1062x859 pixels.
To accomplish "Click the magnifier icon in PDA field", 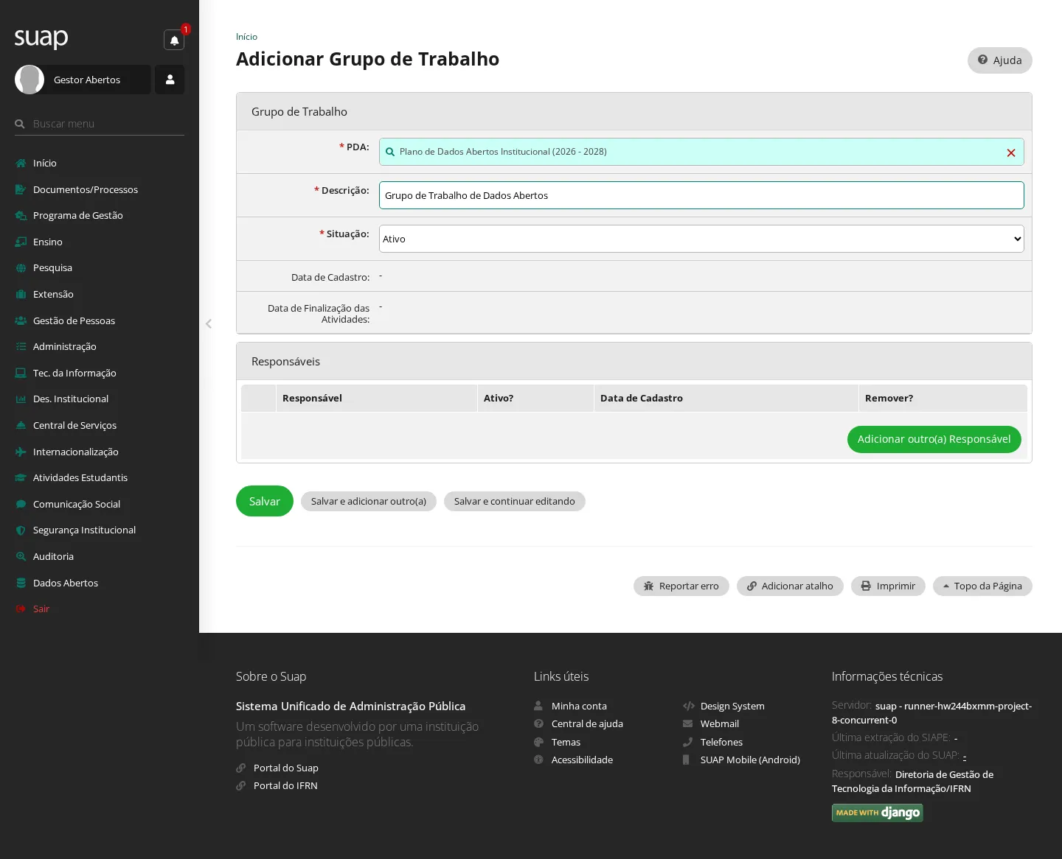I will 390,152.
